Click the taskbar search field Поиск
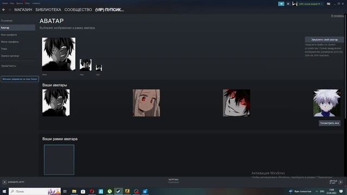Screen dimensions: 347x195 tap(35, 191)
